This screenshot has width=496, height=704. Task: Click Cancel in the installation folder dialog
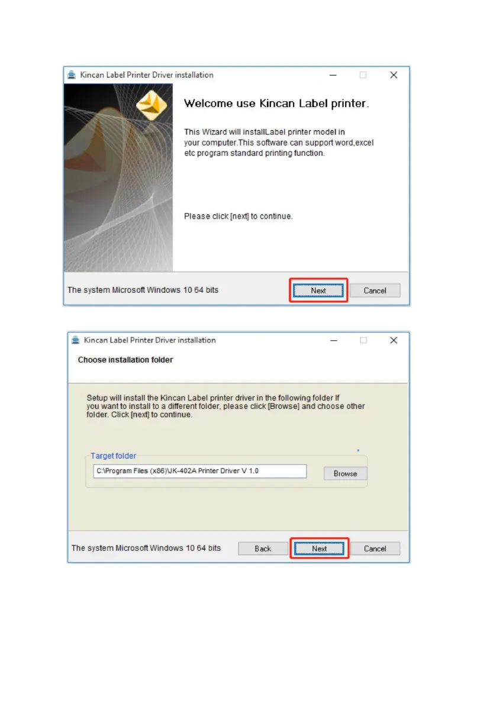tap(375, 548)
